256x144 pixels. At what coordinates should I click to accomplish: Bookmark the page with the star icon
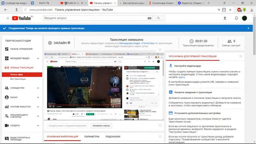tap(230, 10)
